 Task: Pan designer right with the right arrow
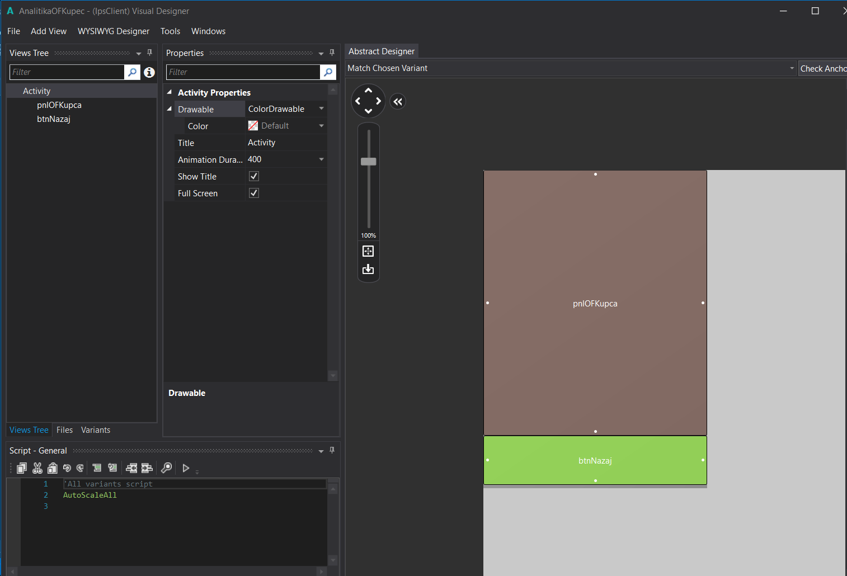tap(379, 101)
